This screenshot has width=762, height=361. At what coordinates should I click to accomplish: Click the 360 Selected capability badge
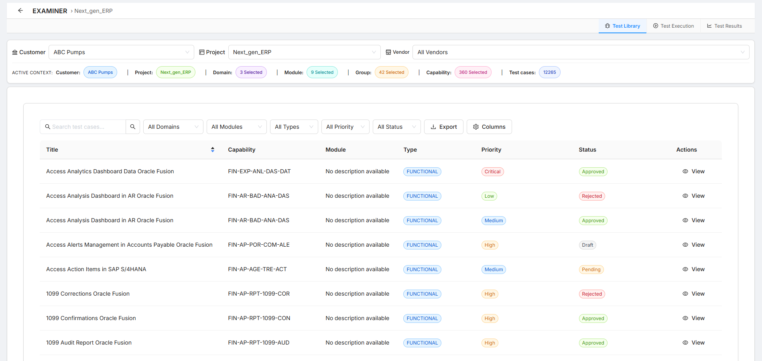473,73
